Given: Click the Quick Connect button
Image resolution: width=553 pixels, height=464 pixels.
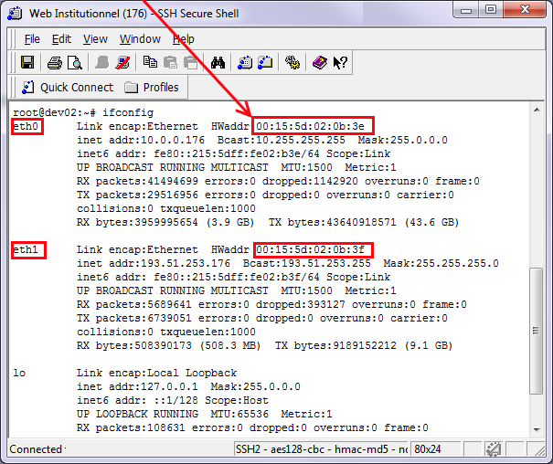Looking at the screenshot, I should pos(67,88).
